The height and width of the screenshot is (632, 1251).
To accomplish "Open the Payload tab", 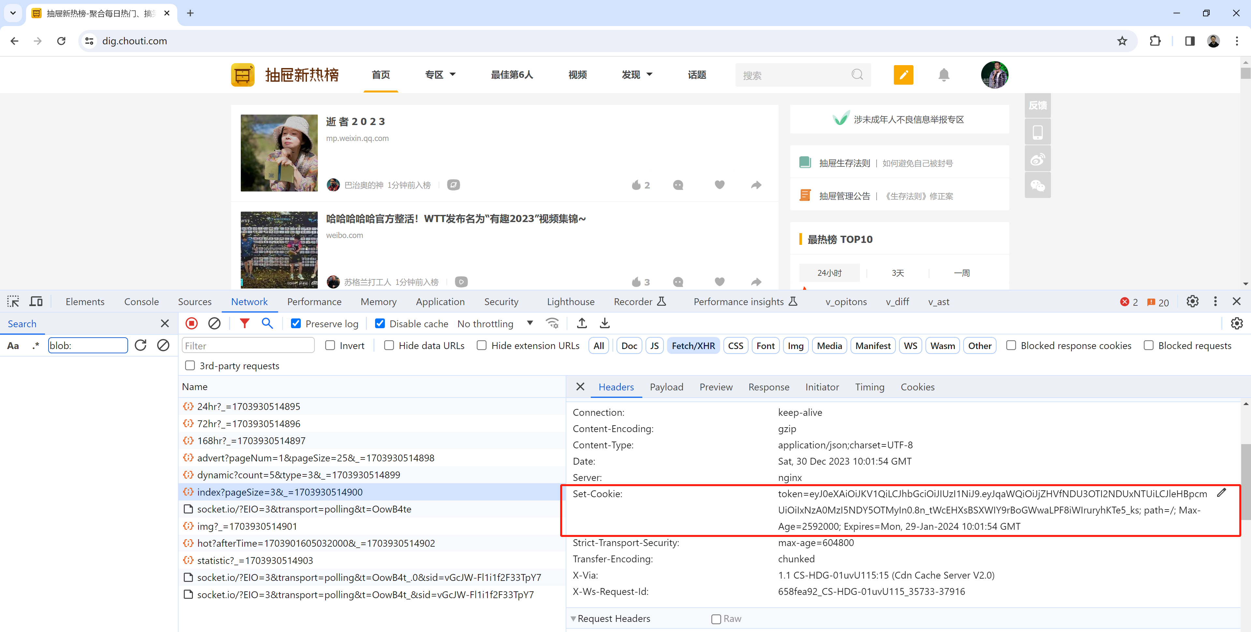I will pyautogui.click(x=666, y=387).
